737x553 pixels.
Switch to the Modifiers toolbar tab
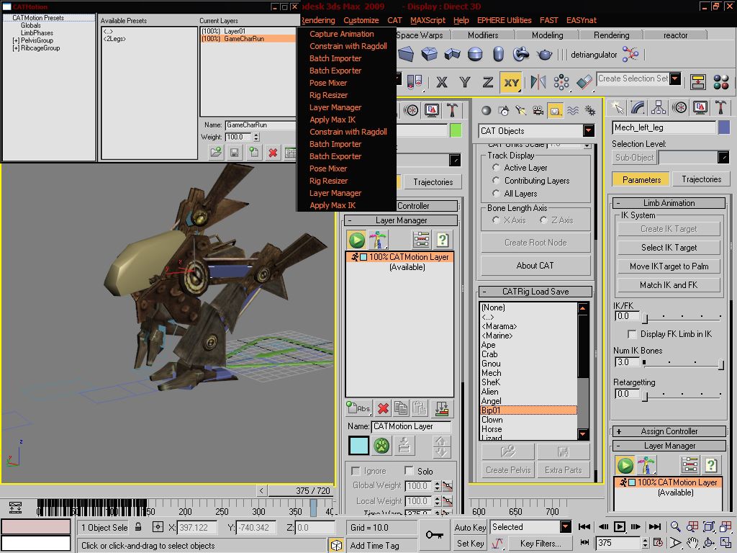[483, 35]
